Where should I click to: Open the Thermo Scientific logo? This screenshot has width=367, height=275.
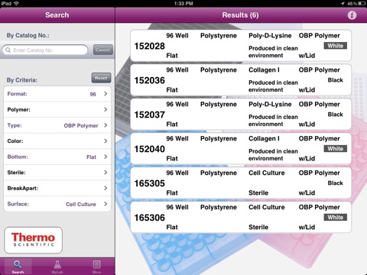pyautogui.click(x=33, y=240)
